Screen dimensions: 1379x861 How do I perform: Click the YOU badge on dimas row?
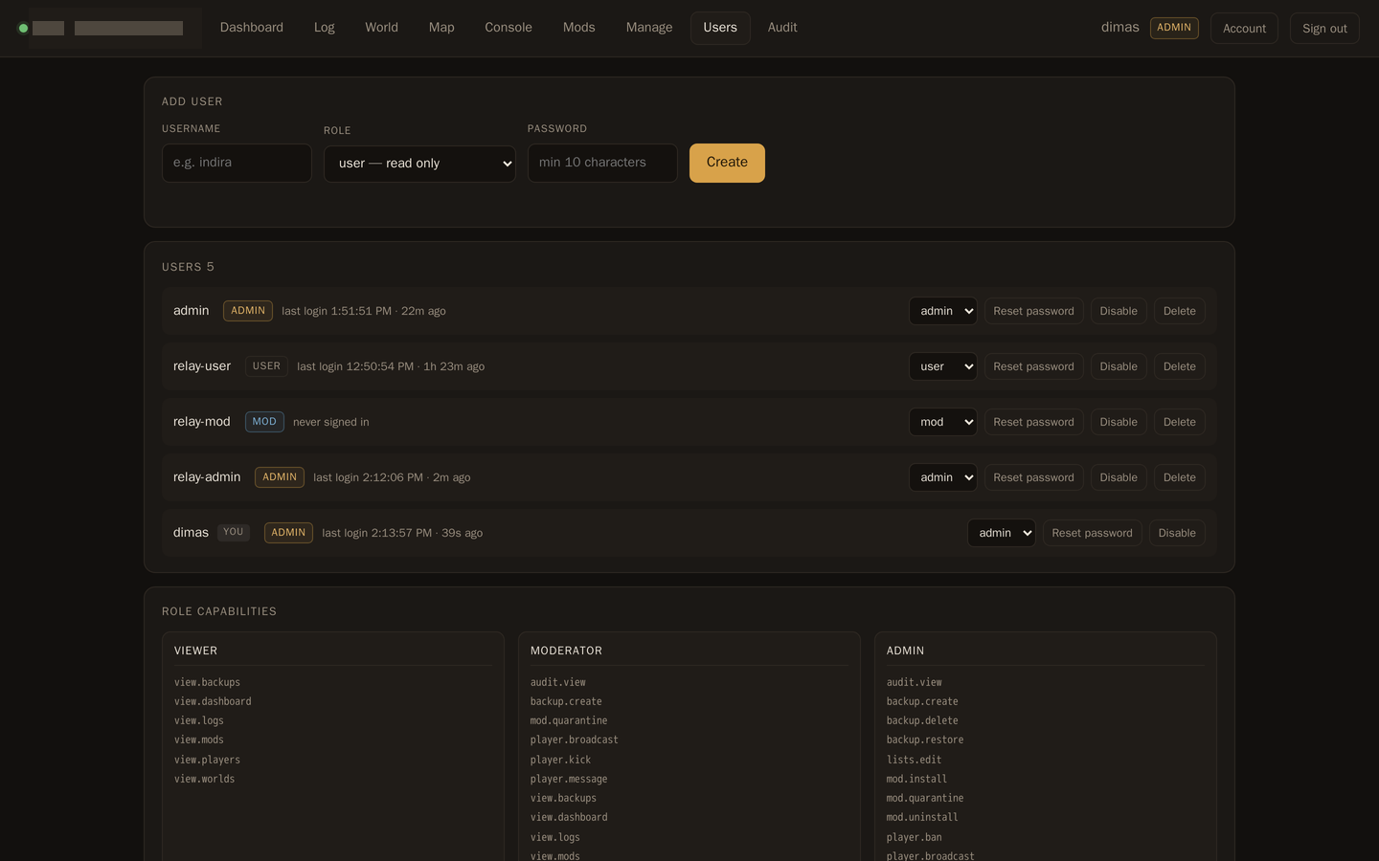coord(234,532)
